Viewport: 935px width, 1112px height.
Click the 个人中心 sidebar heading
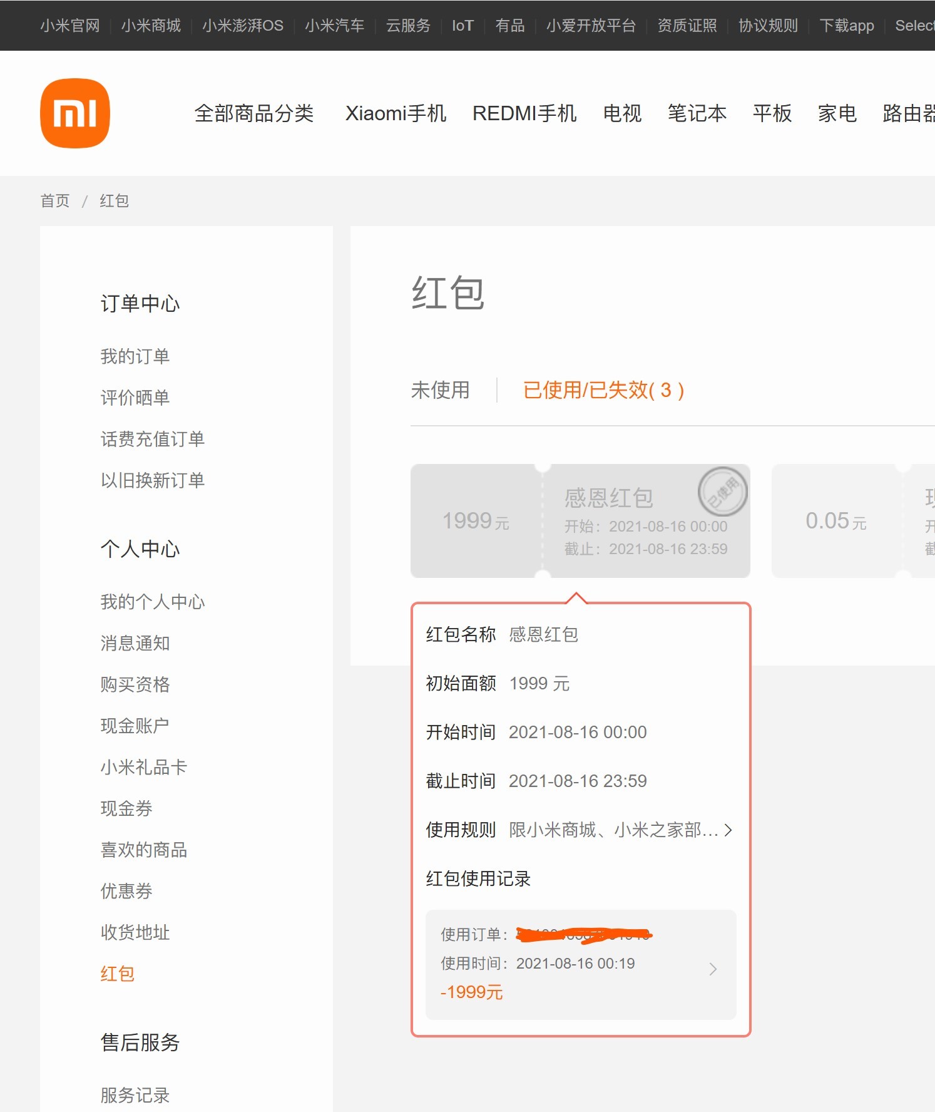click(x=140, y=549)
